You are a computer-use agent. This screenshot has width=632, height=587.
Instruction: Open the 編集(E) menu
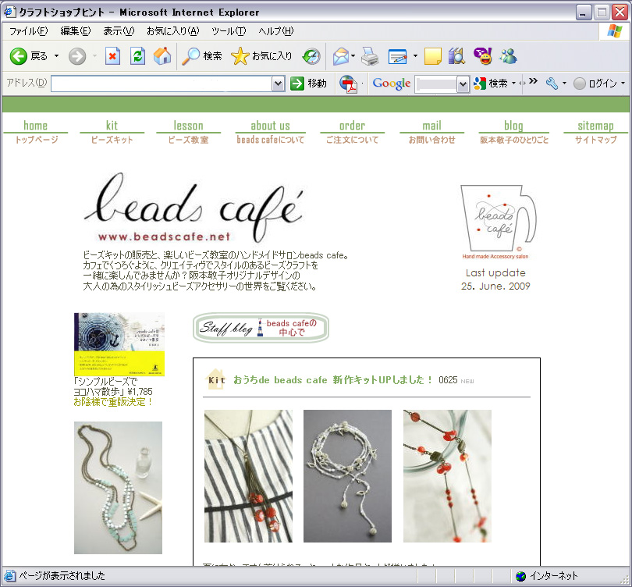click(x=76, y=31)
